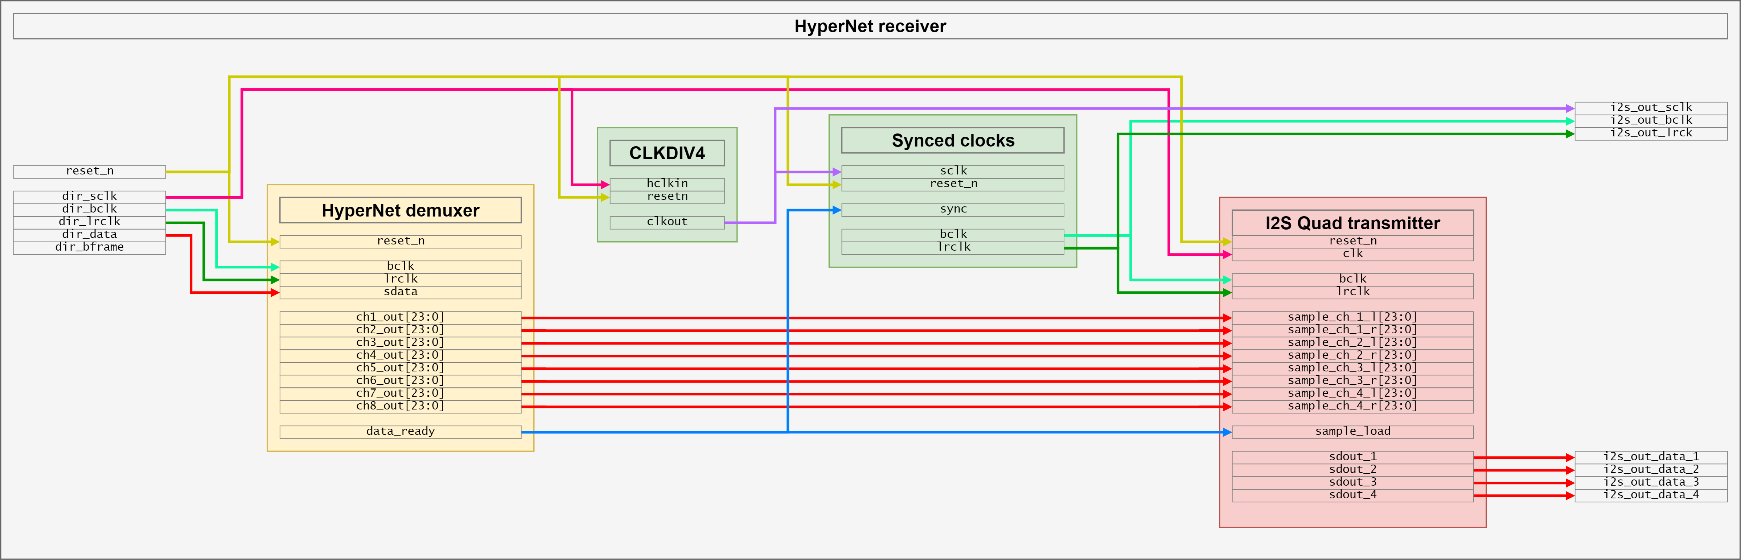This screenshot has width=1741, height=560.
Task: Select the clkout port of CLKDIV4
Action: [x=666, y=222]
